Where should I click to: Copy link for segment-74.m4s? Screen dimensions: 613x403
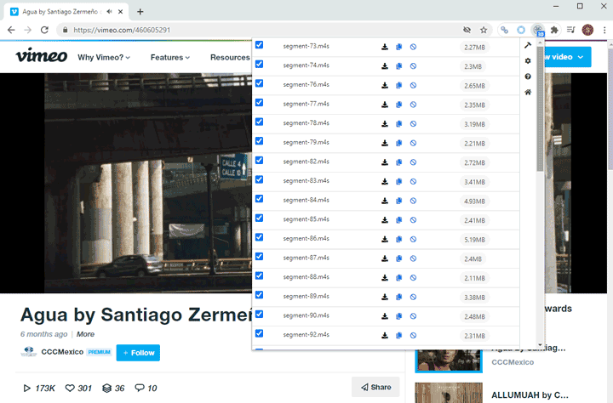[398, 66]
